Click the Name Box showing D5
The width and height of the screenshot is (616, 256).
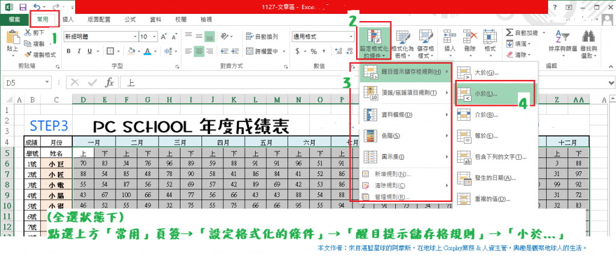(x=26, y=82)
